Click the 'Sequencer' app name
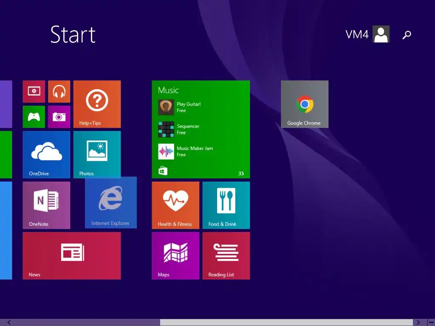Screen dimensions: 435x326 tap(188, 126)
